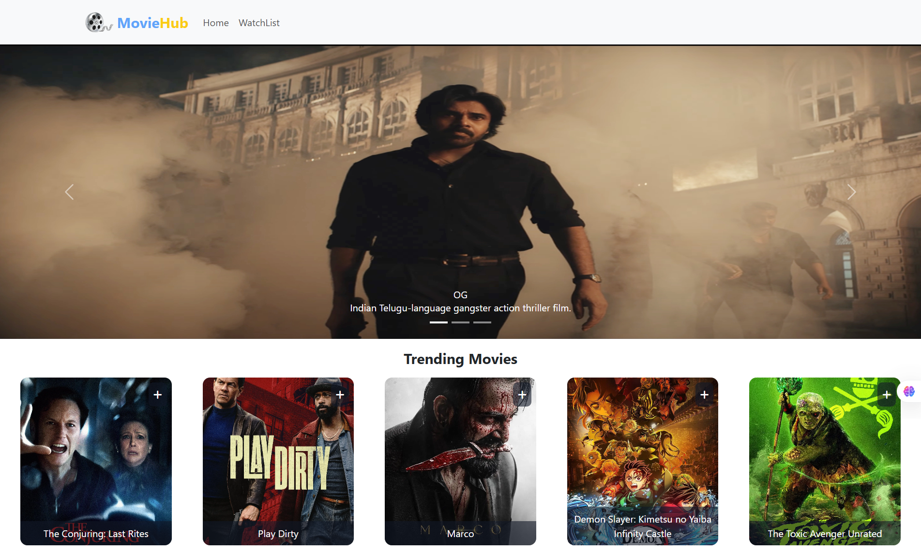The height and width of the screenshot is (554, 921).
Task: Add The Toxic Avenger Unrated to watchlist
Action: tap(887, 395)
